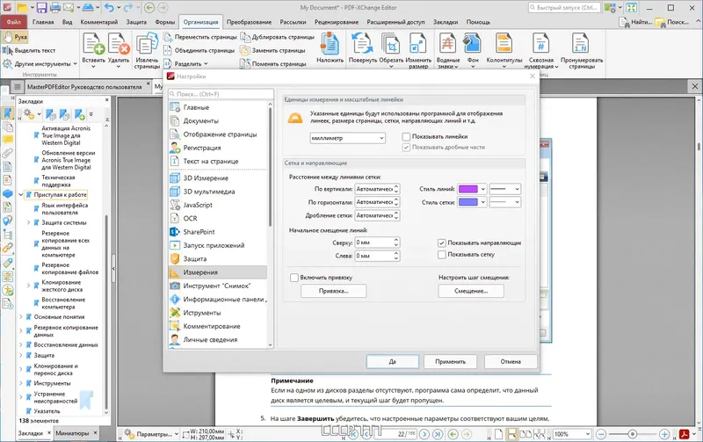Click the Наложить (Overlay) ribbon icon

[330, 45]
